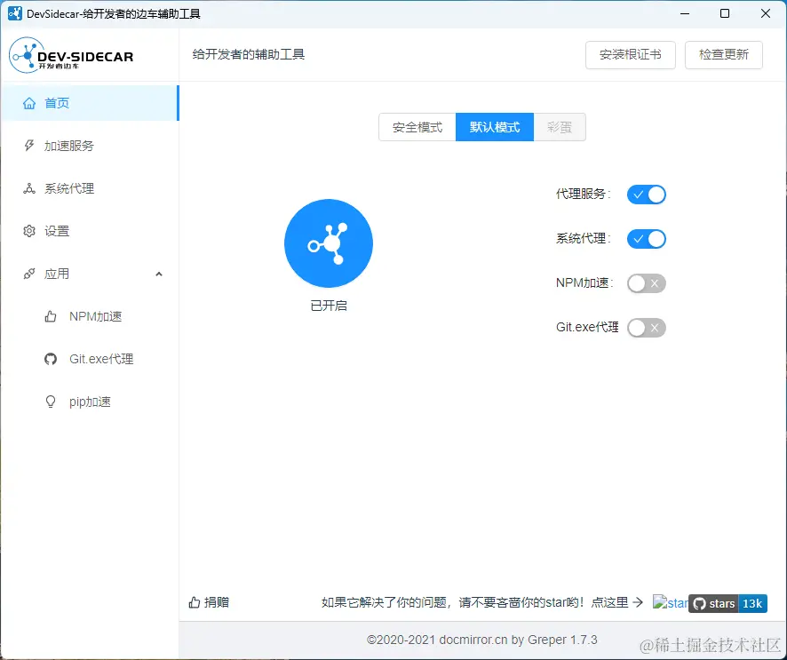Image resolution: width=787 pixels, height=660 pixels.
Task: Click the 安装根证书 button
Action: pyautogui.click(x=631, y=55)
